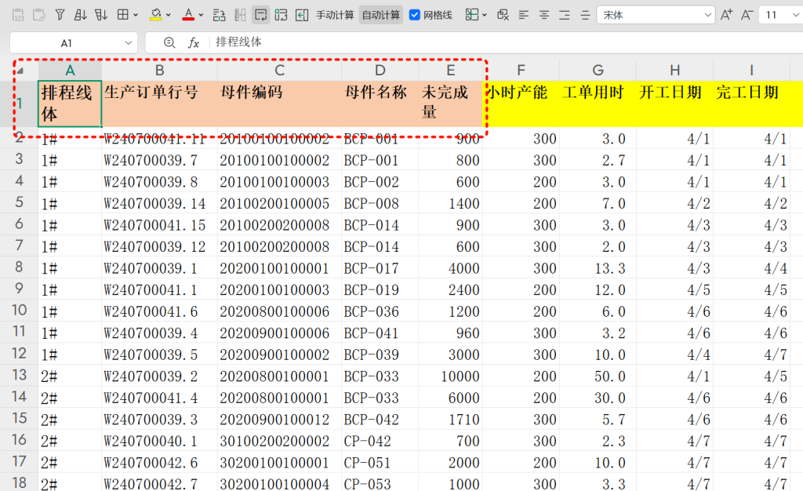
Task: Click the row swap icon left of the columns icon
Action: point(220,15)
